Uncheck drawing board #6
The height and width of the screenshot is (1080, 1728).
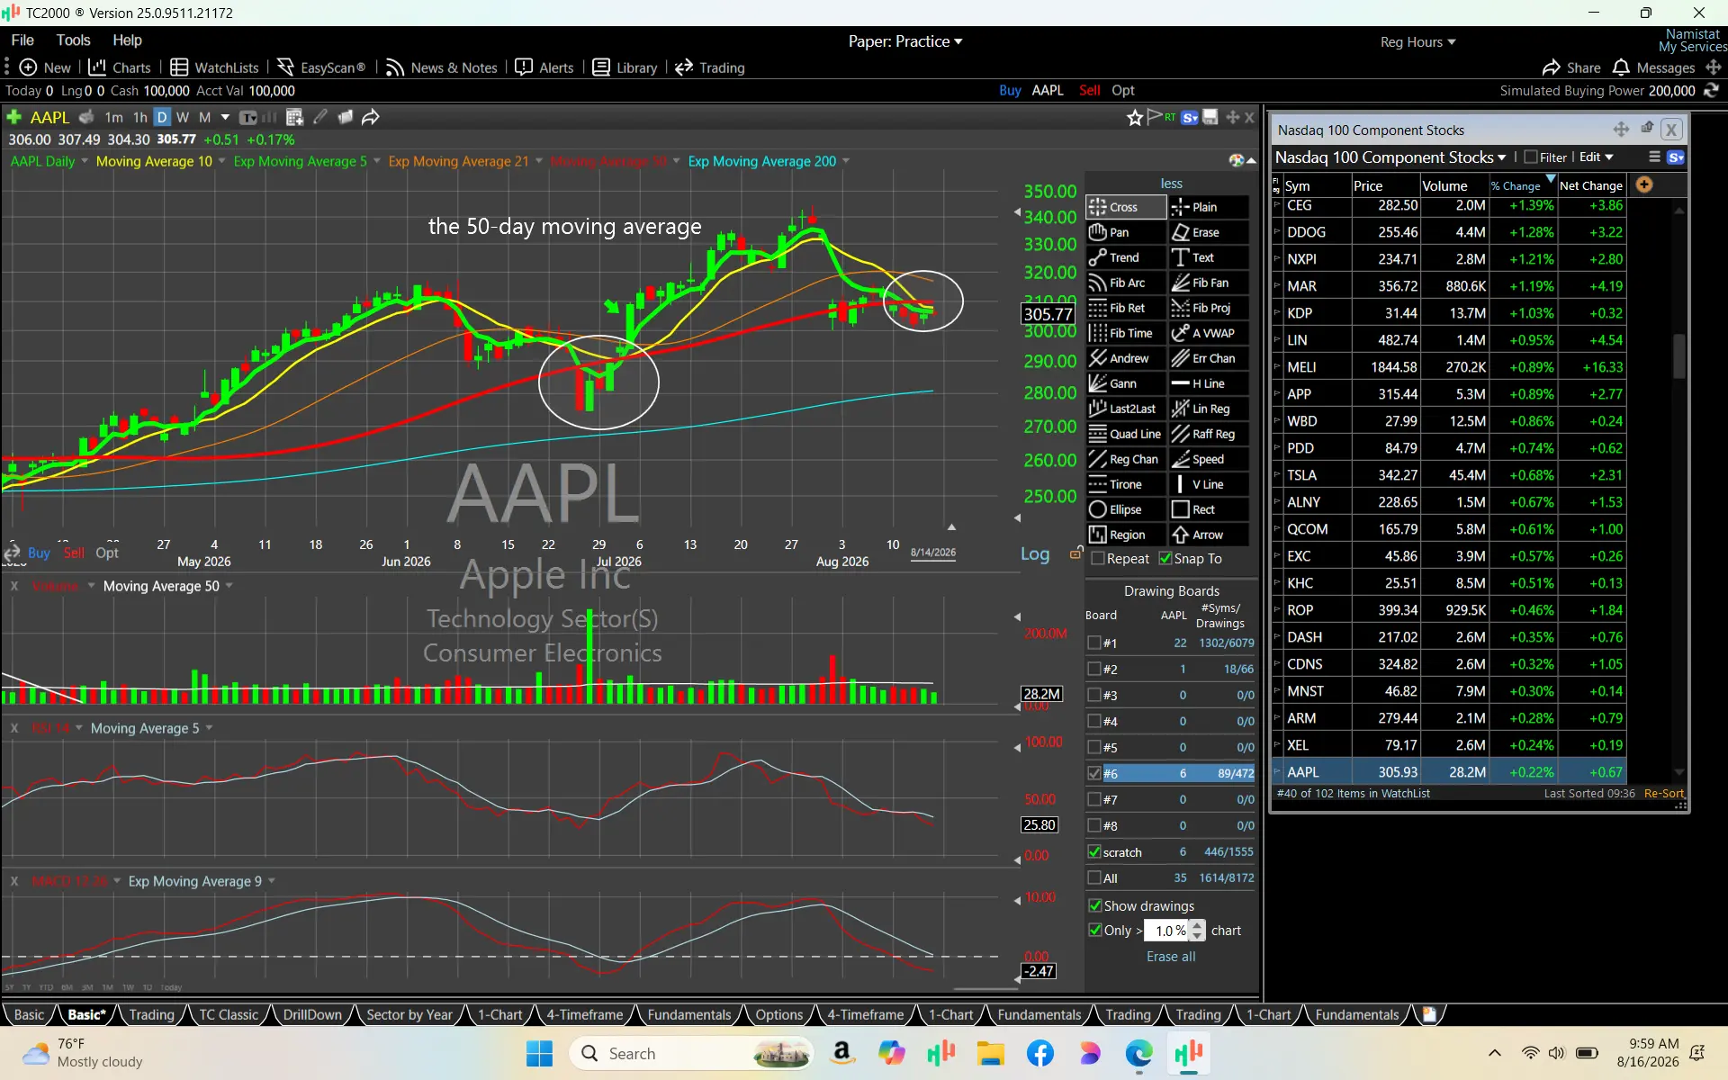1094,773
